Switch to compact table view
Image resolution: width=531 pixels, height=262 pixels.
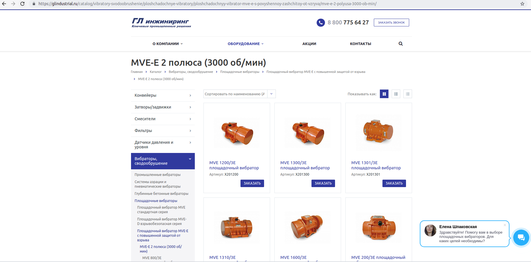[x=407, y=94]
